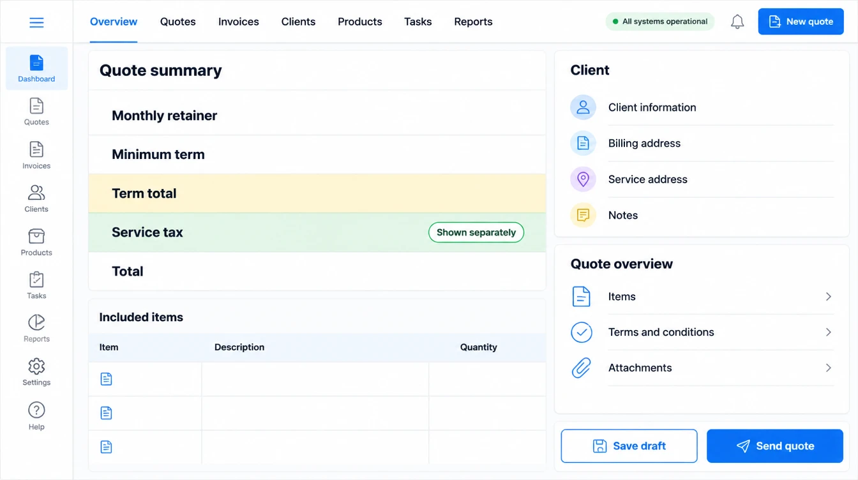
Task: View Reports from the sidebar
Action: click(36, 329)
